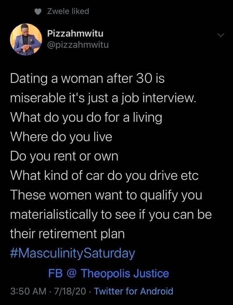Click the 3:50 AM timestamp
Image resolution: width=233 pixels, height=305 pixels.
click(28, 291)
